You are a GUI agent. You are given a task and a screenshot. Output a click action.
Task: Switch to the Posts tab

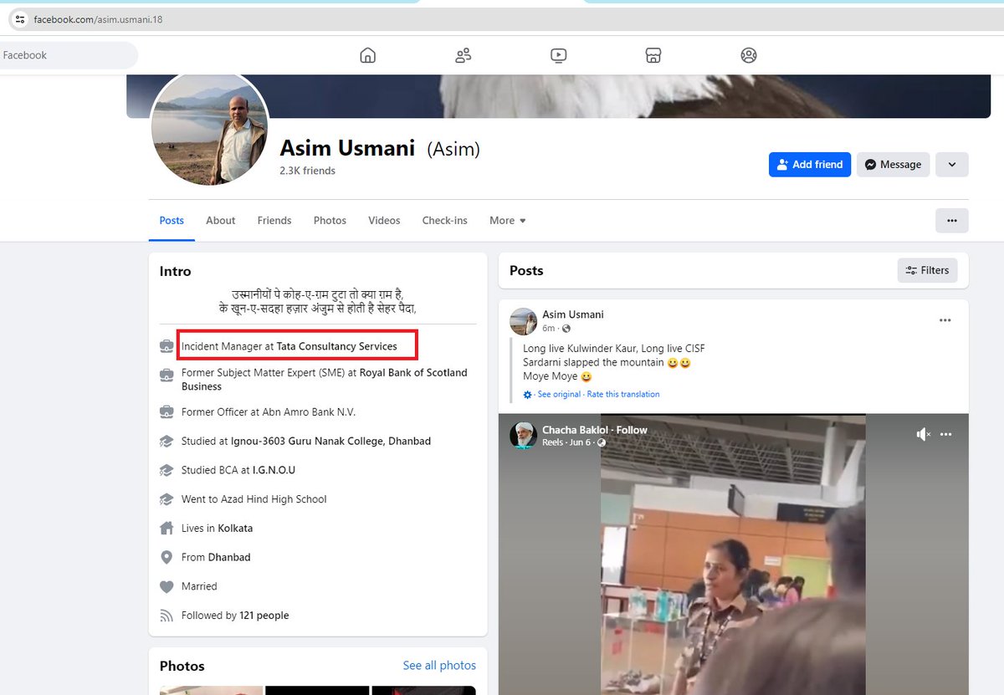coord(172,221)
